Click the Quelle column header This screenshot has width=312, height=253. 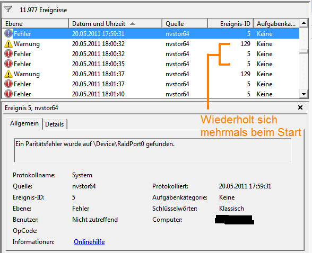coord(185,24)
